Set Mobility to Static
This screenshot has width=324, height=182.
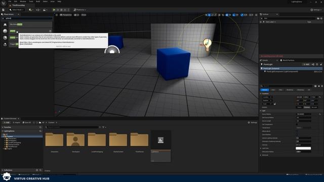click(299, 107)
